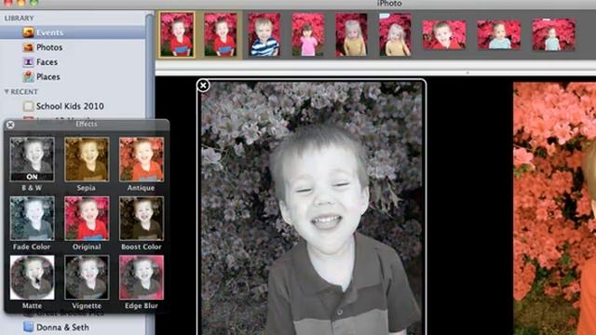Select eighth filmstrip thumbnail, child in light blue
Viewport: 596px width, 335px height.
[x=499, y=35]
